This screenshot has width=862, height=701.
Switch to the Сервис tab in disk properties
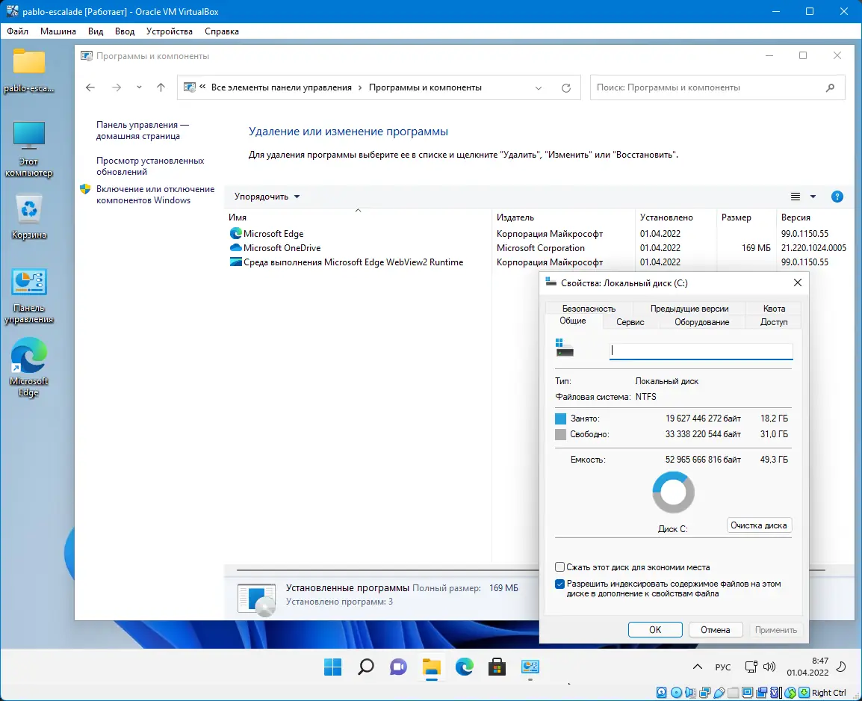(x=630, y=321)
